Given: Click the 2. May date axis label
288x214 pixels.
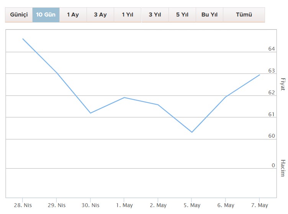Looking at the screenshot, I should [158, 206].
